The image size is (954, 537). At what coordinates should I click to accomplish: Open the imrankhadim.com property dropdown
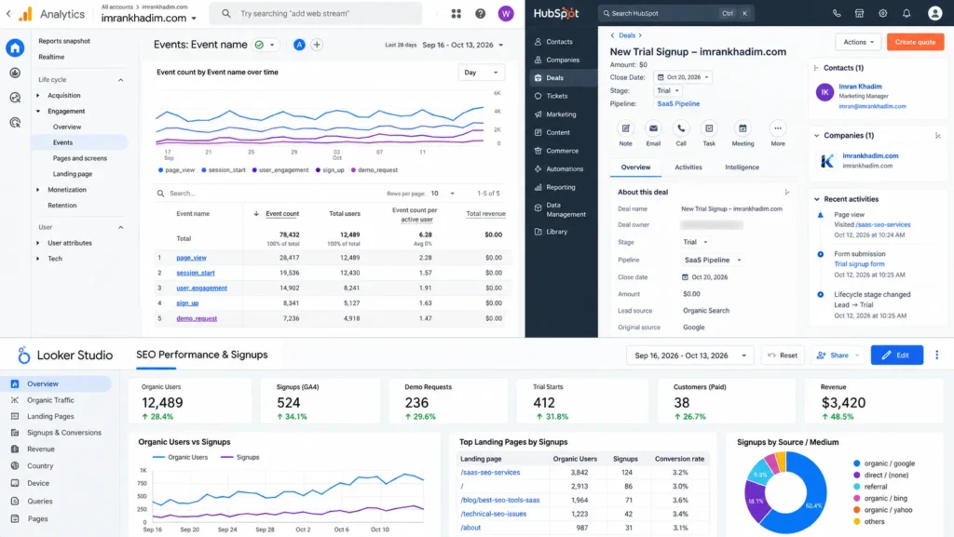(x=149, y=19)
